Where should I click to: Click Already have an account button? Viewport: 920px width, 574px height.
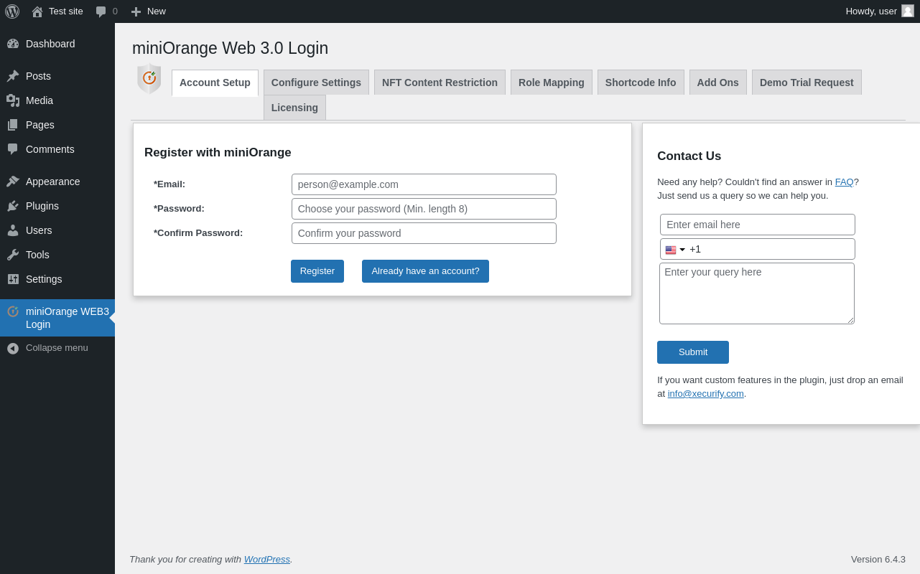pyautogui.click(x=425, y=271)
